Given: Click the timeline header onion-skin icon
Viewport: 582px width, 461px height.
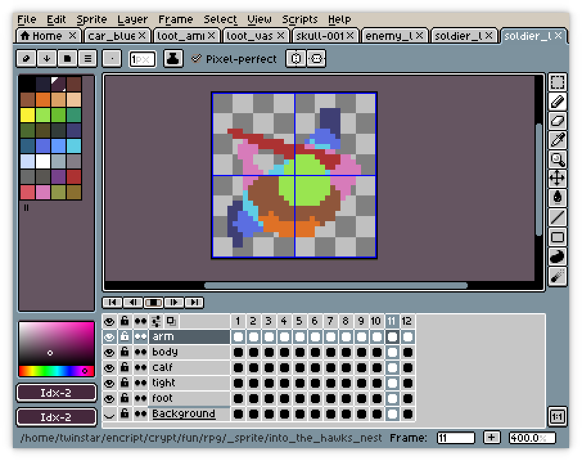Looking at the screenshot, I should click(x=172, y=321).
